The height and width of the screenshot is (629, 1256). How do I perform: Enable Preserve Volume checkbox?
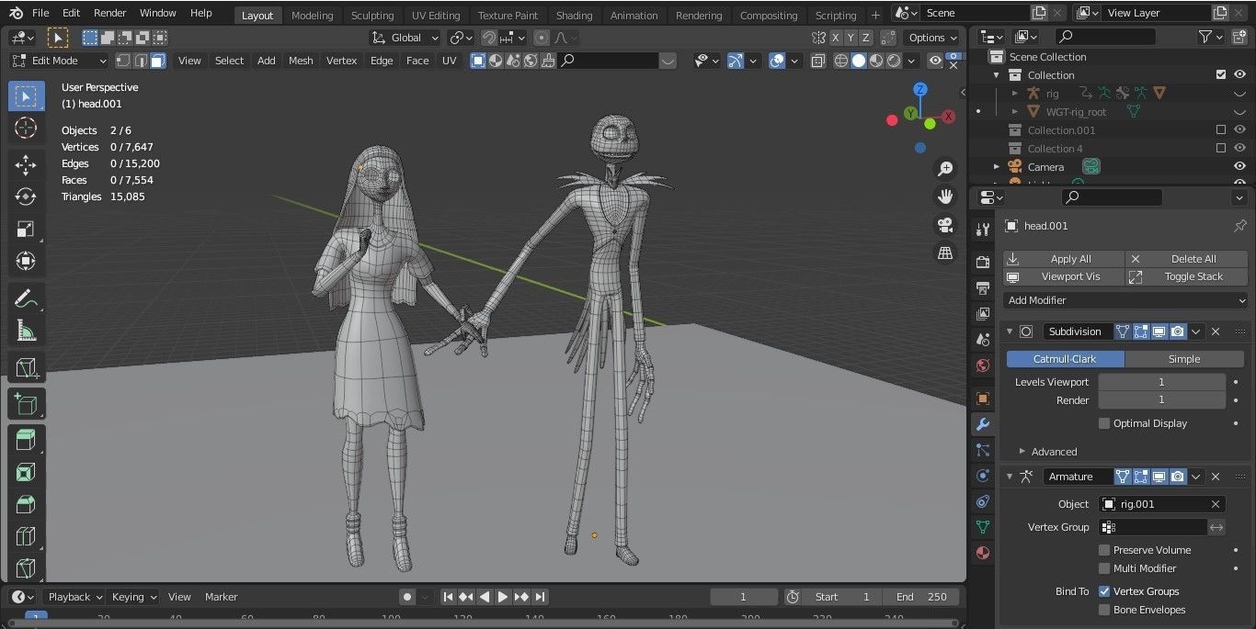[1104, 550]
